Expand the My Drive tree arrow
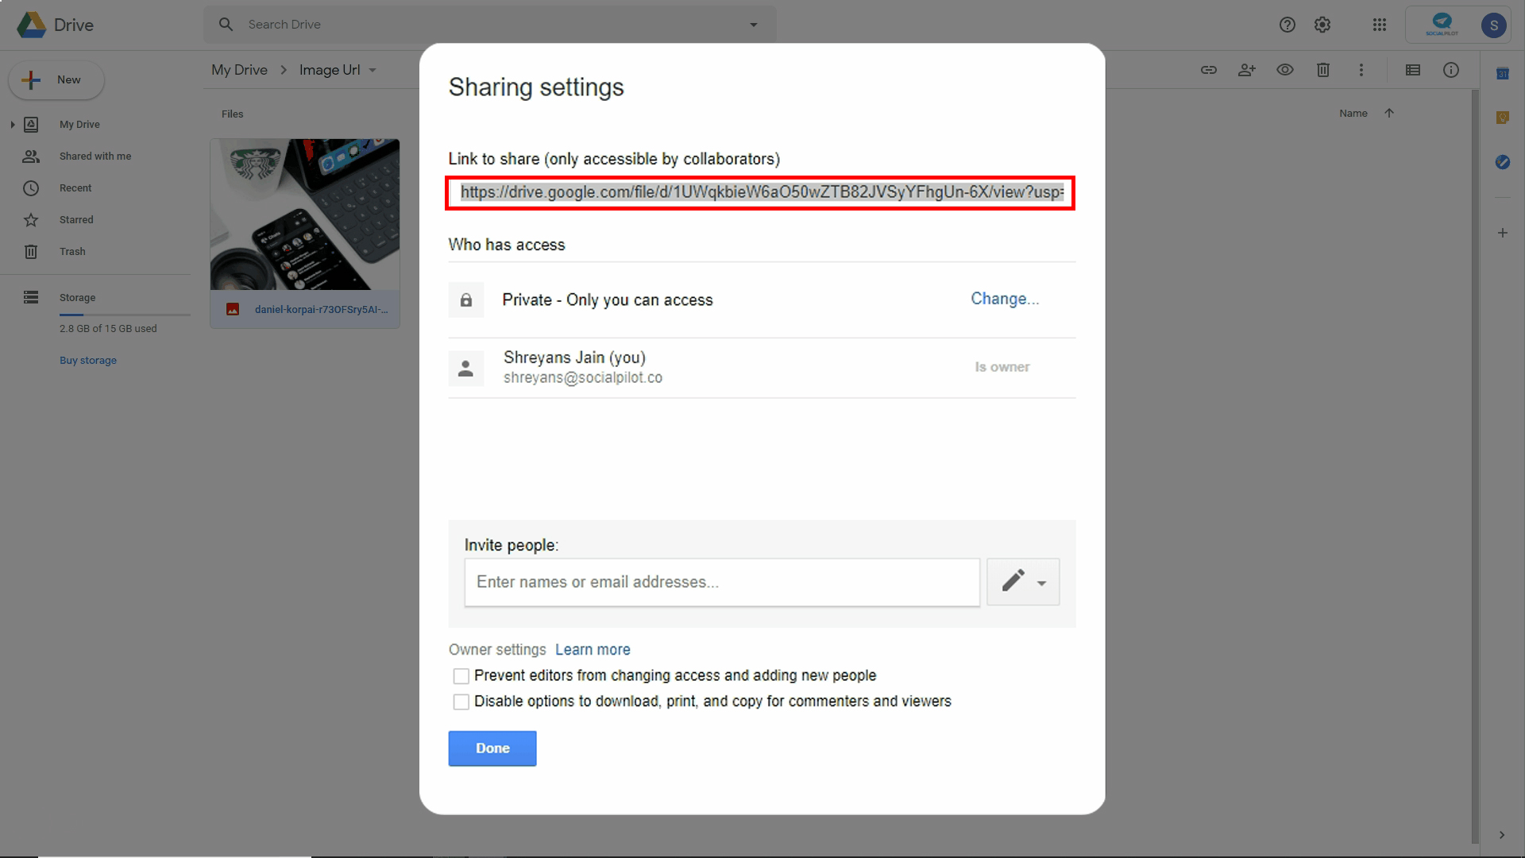The image size is (1525, 858). [x=13, y=125]
